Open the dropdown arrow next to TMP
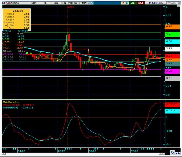Viewport: 182px width, 157px height. tap(88, 3)
